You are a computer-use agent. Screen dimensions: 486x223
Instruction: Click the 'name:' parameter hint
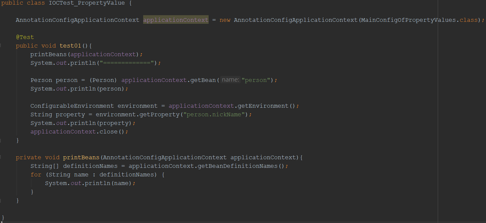230,80
